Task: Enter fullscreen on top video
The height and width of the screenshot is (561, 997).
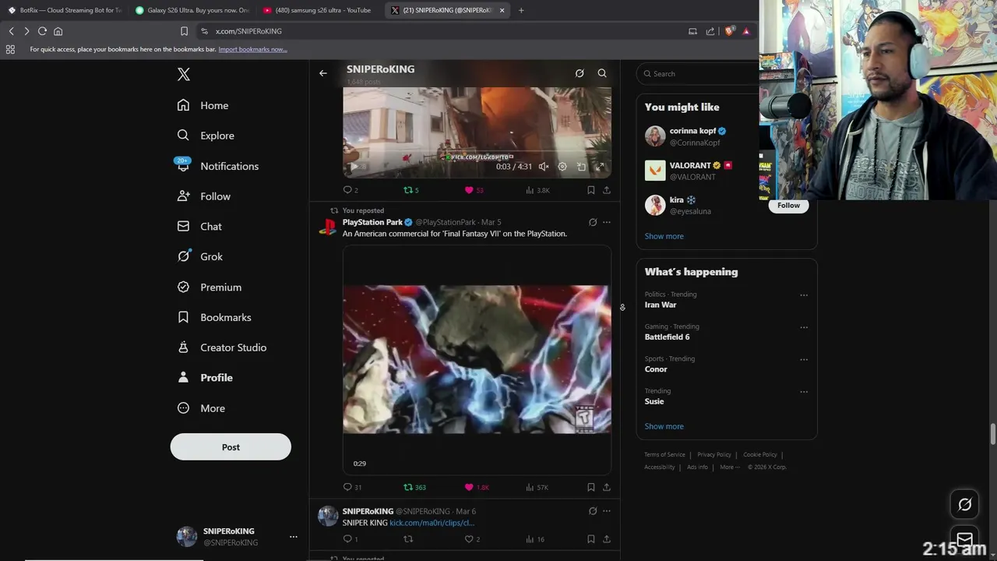Action: 600,167
